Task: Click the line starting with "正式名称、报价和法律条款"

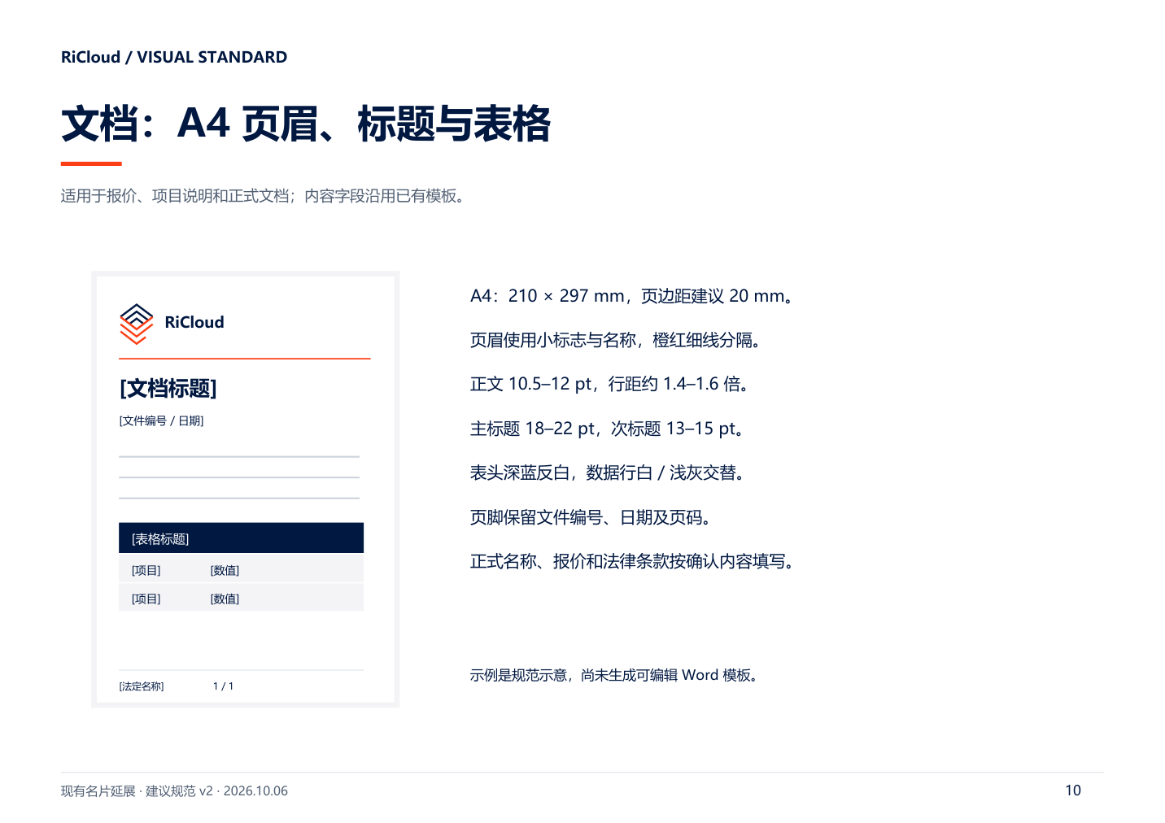Action: 633,561
